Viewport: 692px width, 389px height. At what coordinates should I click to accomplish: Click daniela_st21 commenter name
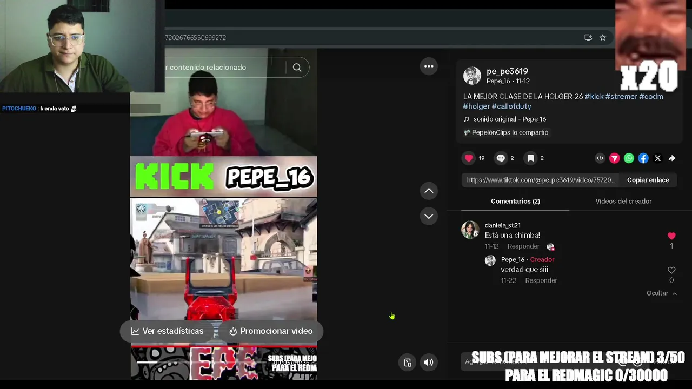503,225
